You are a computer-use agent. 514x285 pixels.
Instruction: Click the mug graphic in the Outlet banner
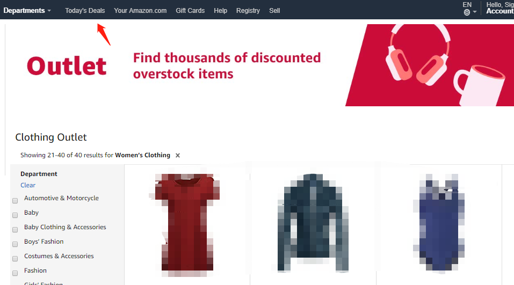click(479, 85)
